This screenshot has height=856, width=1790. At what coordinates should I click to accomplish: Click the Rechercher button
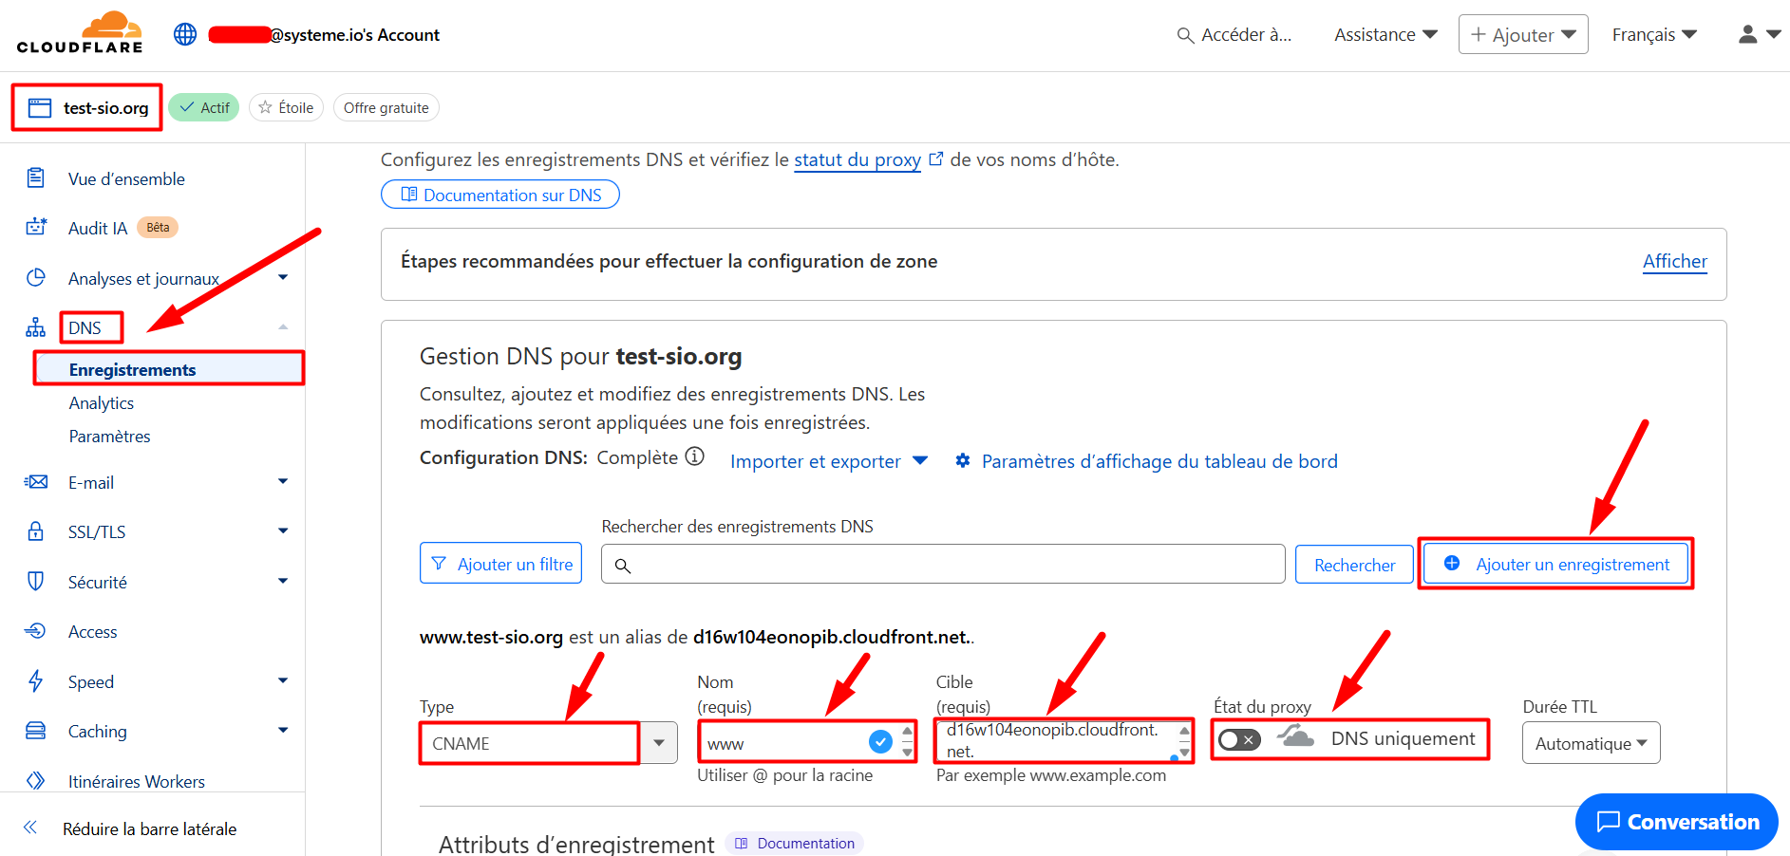[1354, 565]
